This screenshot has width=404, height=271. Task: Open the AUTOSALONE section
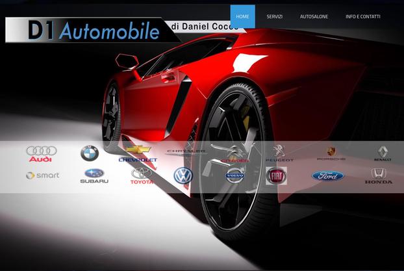pos(314,16)
